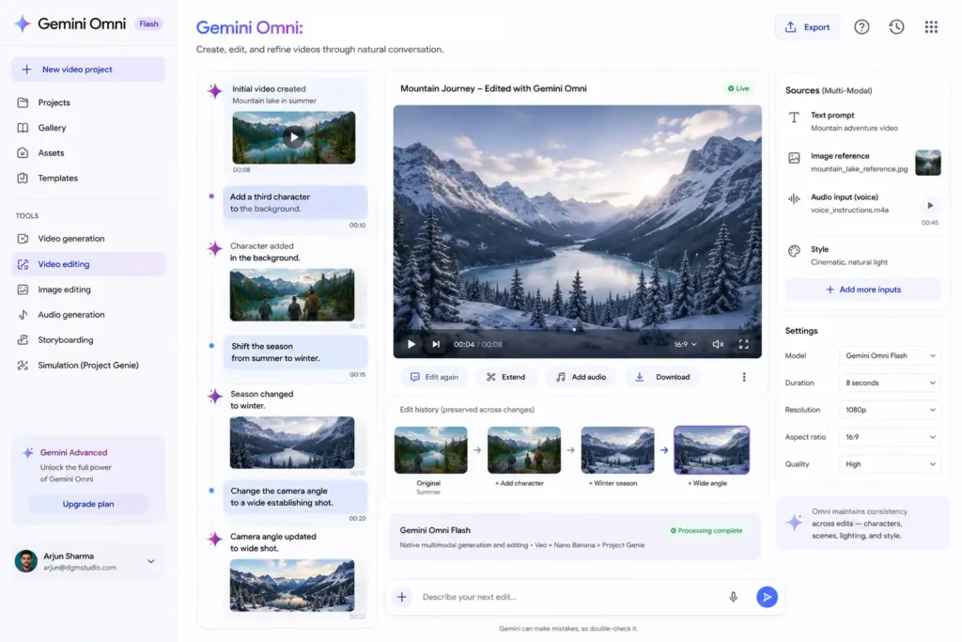
Task: Click the Flash badge next to logo
Action: [x=148, y=23]
